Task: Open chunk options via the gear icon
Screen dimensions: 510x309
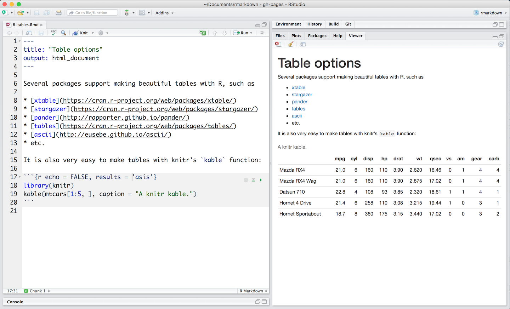Action: [246, 180]
